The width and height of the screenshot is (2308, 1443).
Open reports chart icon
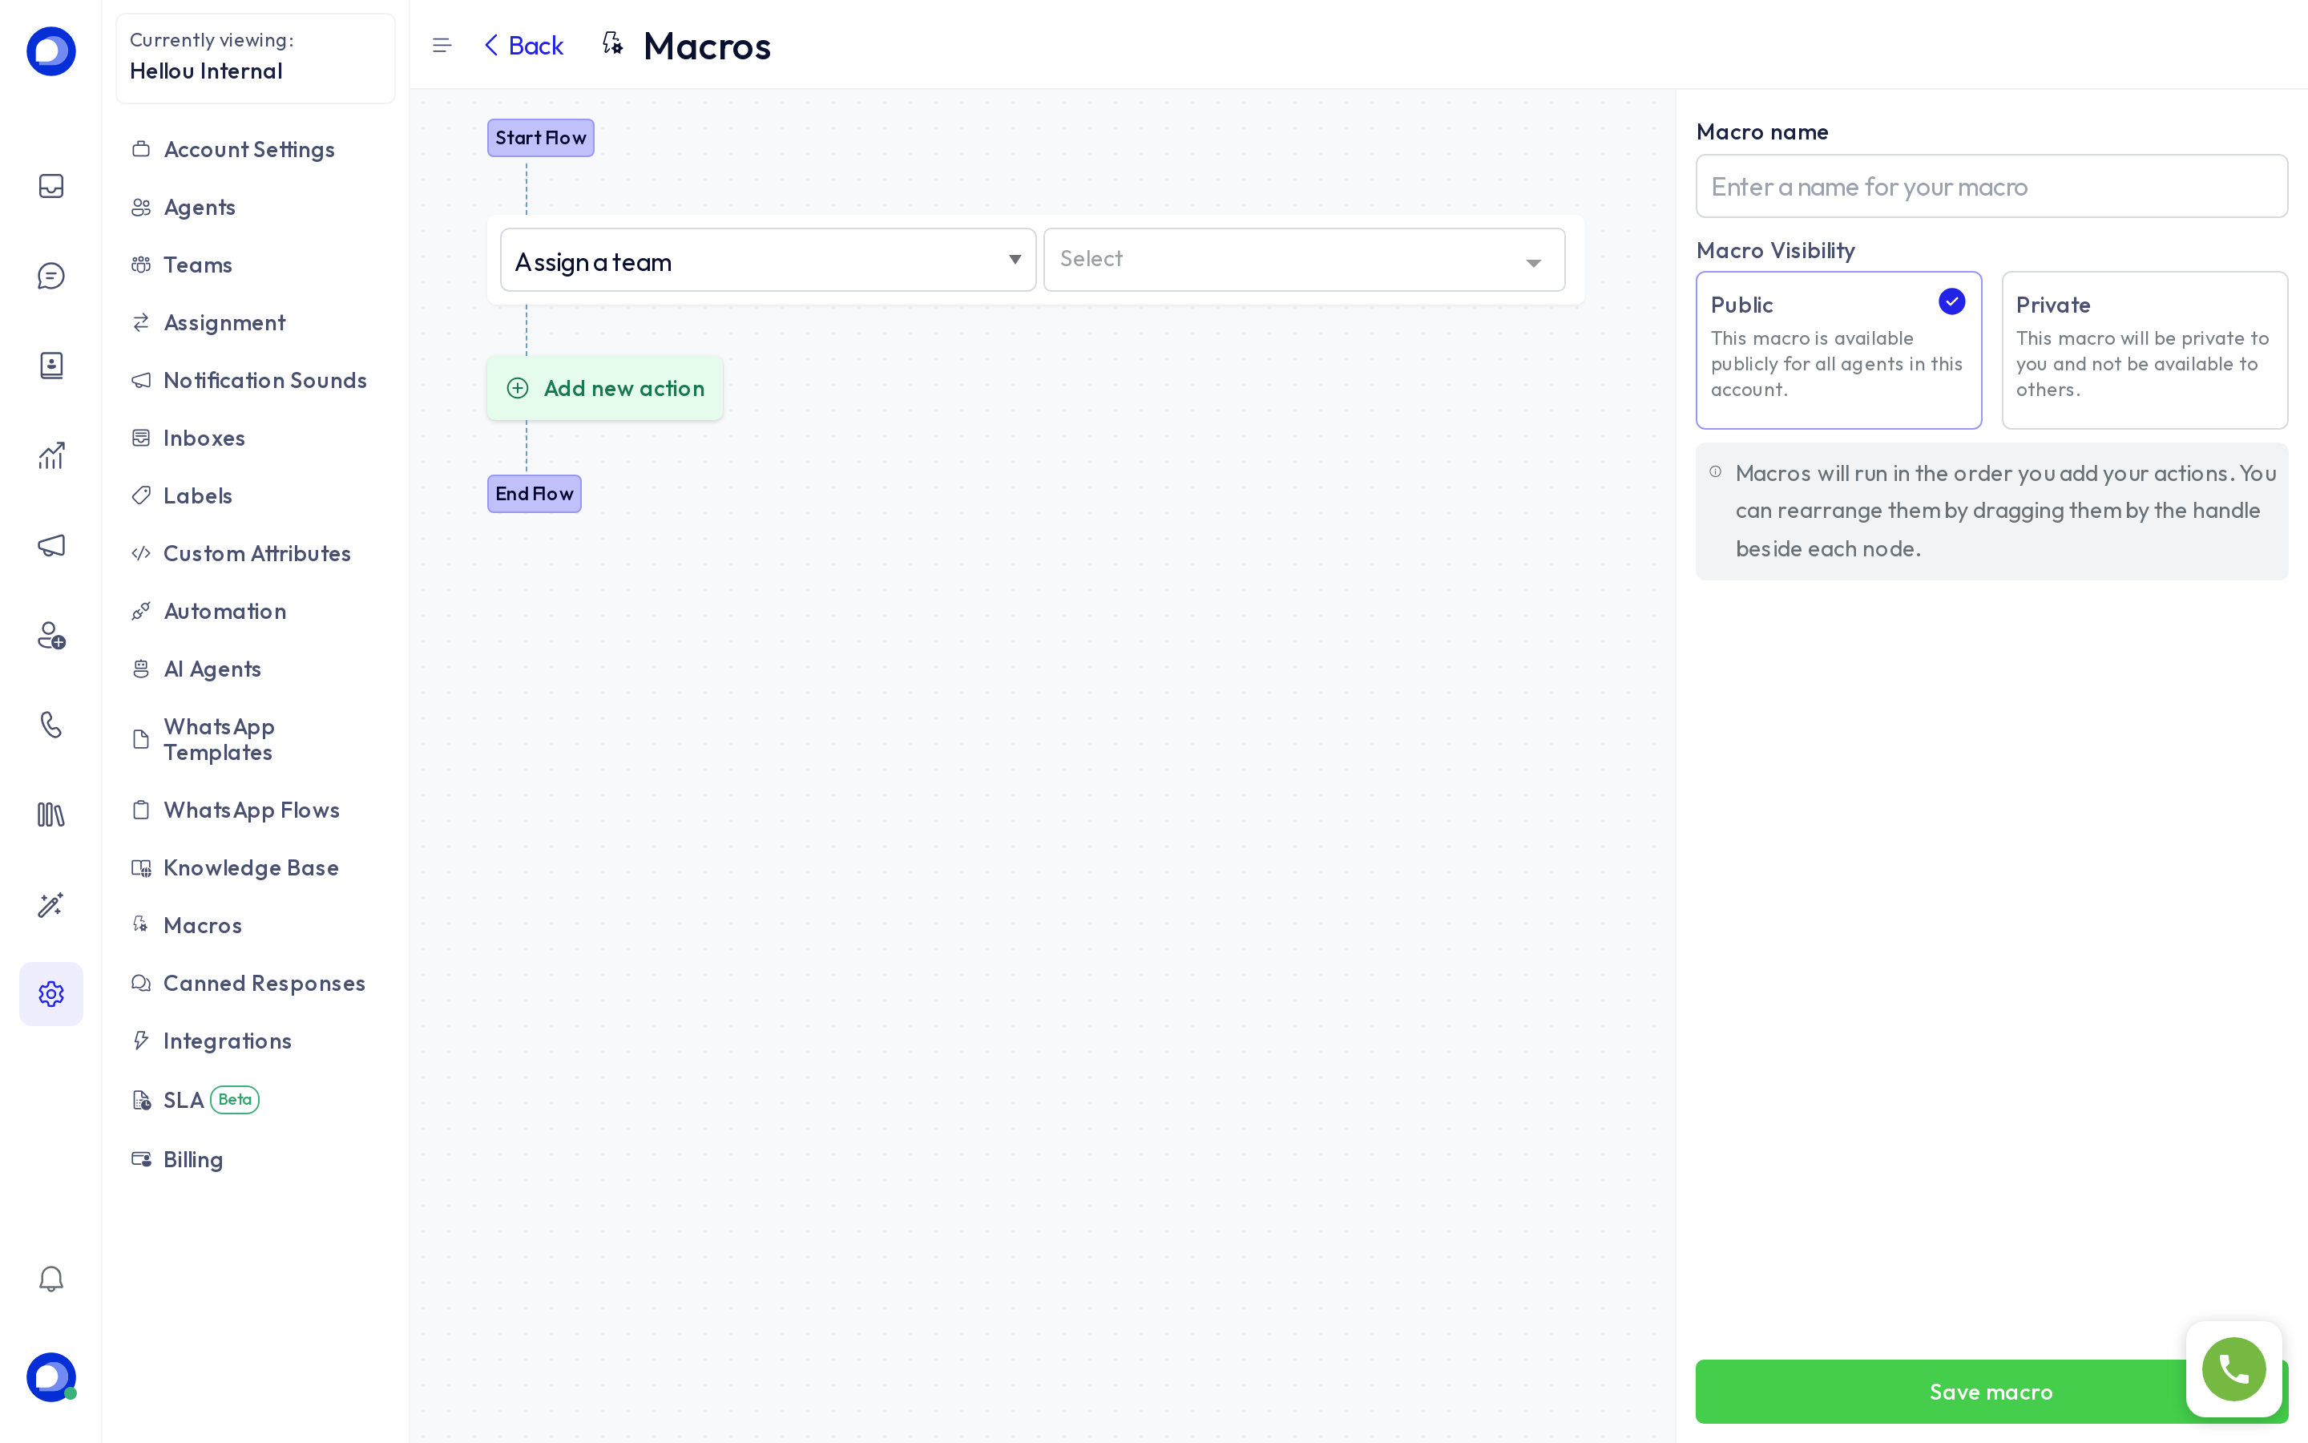[50, 455]
